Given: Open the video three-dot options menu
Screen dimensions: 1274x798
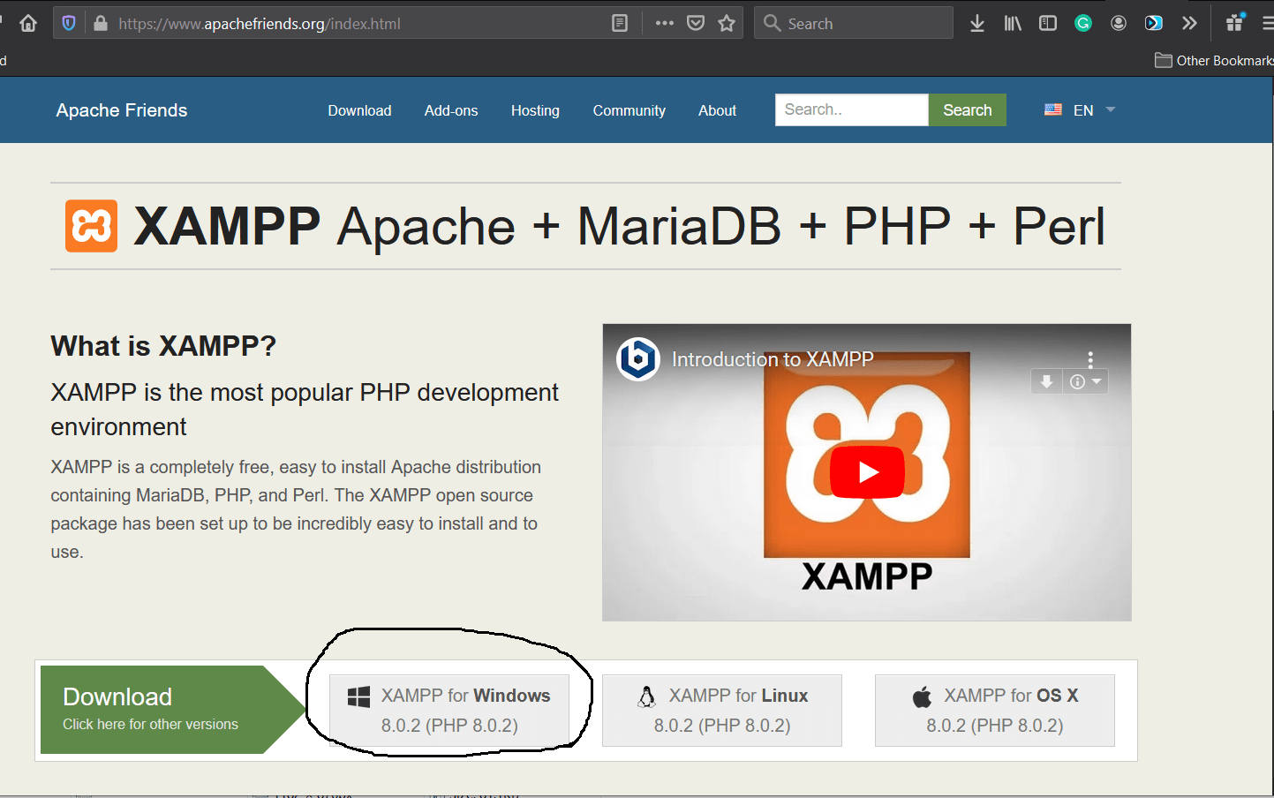Looking at the screenshot, I should coord(1090,359).
